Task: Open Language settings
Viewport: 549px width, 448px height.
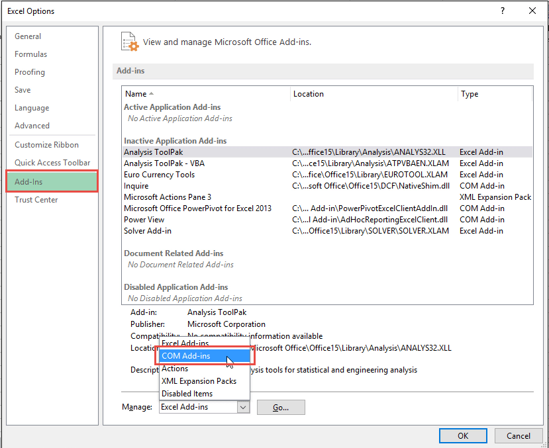Action: pyautogui.click(x=32, y=108)
